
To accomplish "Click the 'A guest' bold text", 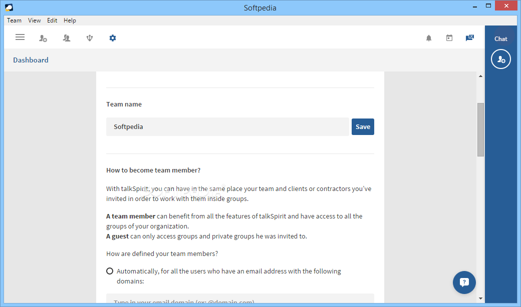I will (x=117, y=236).
